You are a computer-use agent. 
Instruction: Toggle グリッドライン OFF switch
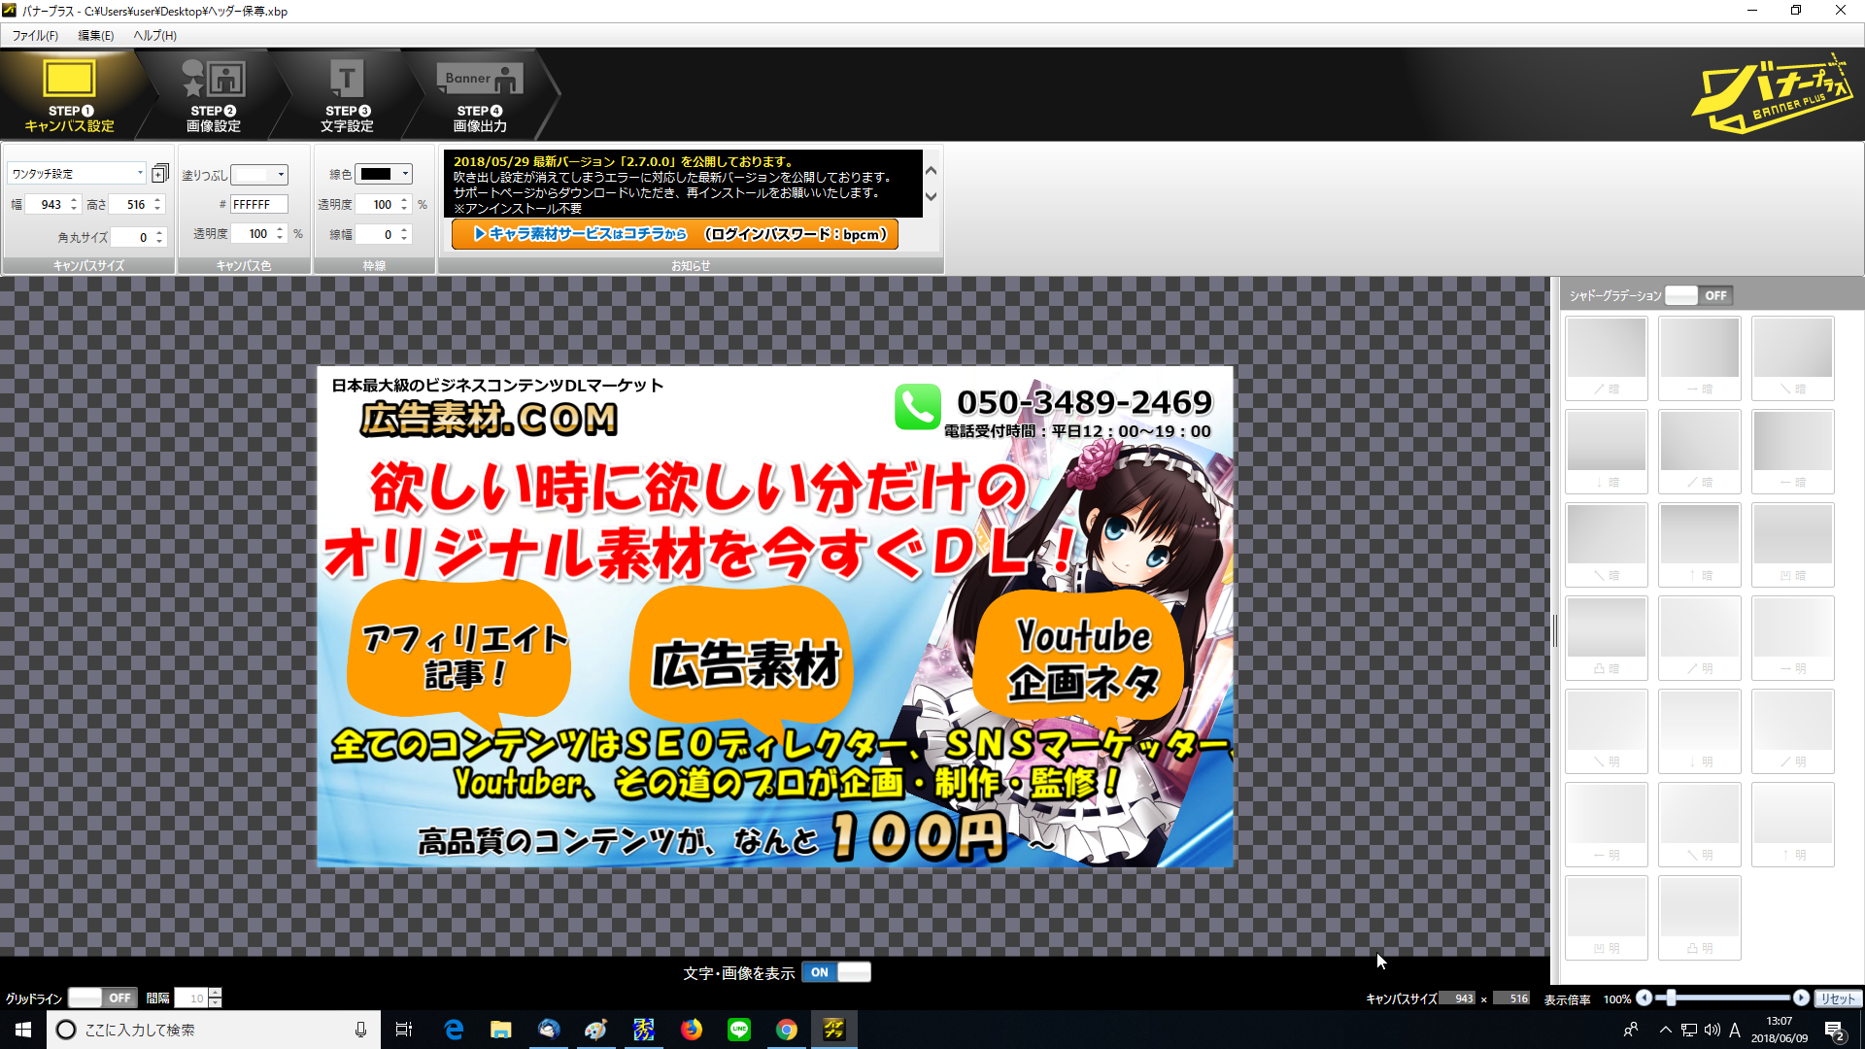[x=102, y=998]
